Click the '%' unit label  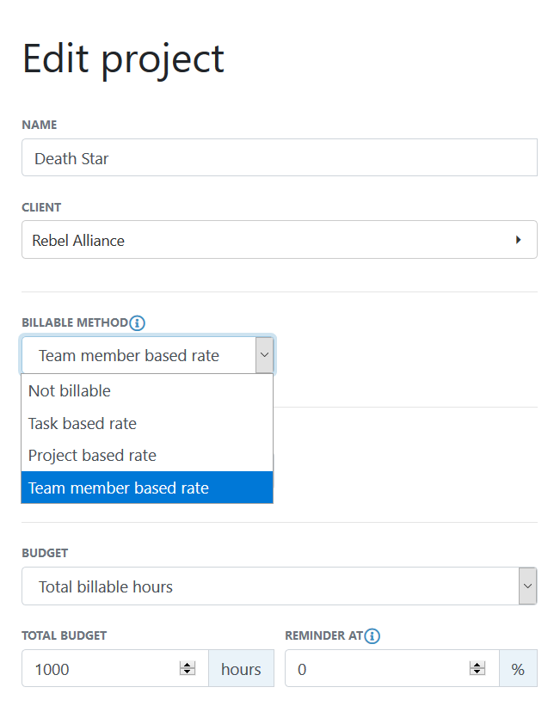[x=519, y=668]
